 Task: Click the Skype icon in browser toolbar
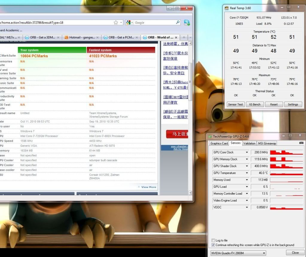[187, 22]
